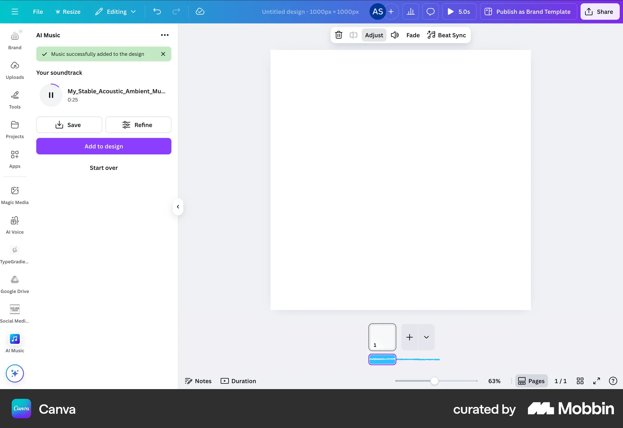Click Add to design button
The height and width of the screenshot is (428, 623).
pos(104,146)
